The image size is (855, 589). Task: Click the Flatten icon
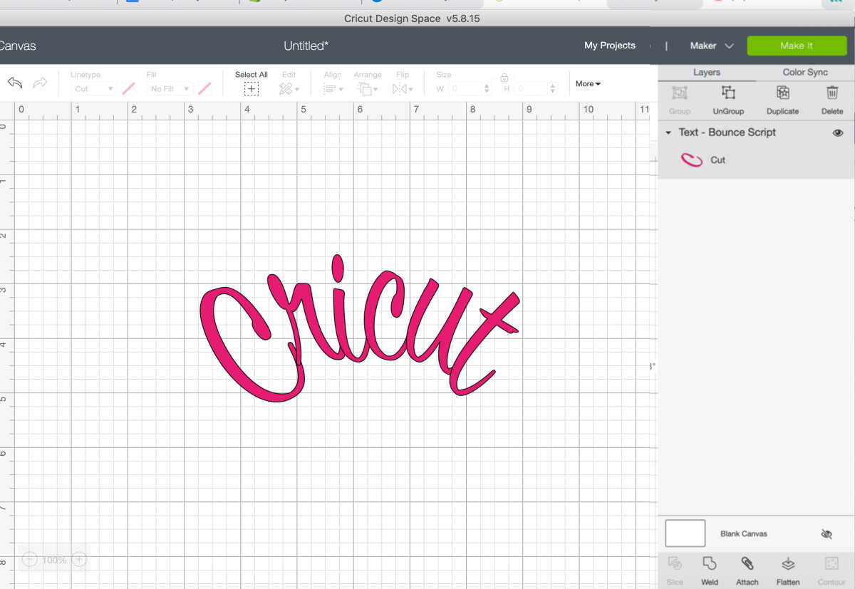tap(787, 569)
